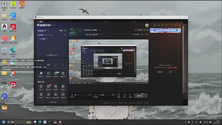222x125 pixels.
Task: Click the speaker volume slider
Action: pyautogui.click(x=104, y=95)
